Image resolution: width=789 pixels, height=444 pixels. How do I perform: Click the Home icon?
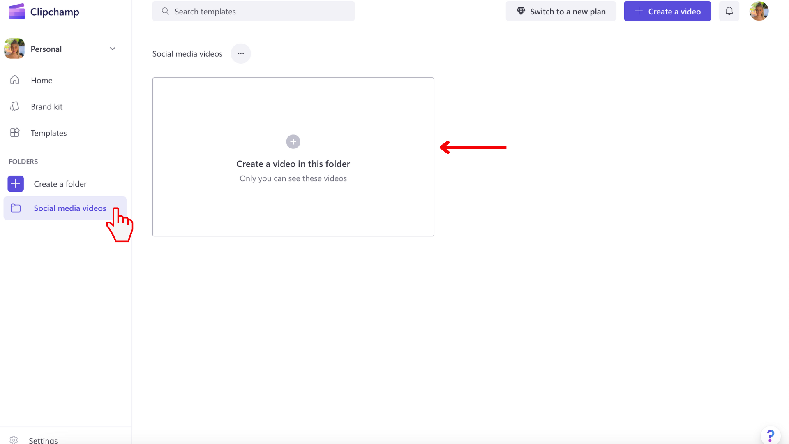(15, 80)
